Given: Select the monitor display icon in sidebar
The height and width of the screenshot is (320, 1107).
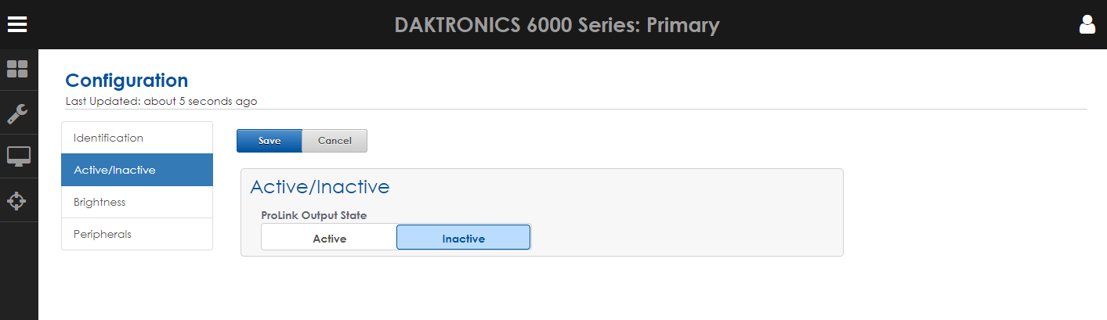Looking at the screenshot, I should [x=18, y=156].
